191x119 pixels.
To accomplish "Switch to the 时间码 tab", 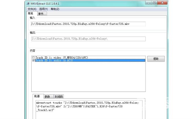I will coord(59,96).
